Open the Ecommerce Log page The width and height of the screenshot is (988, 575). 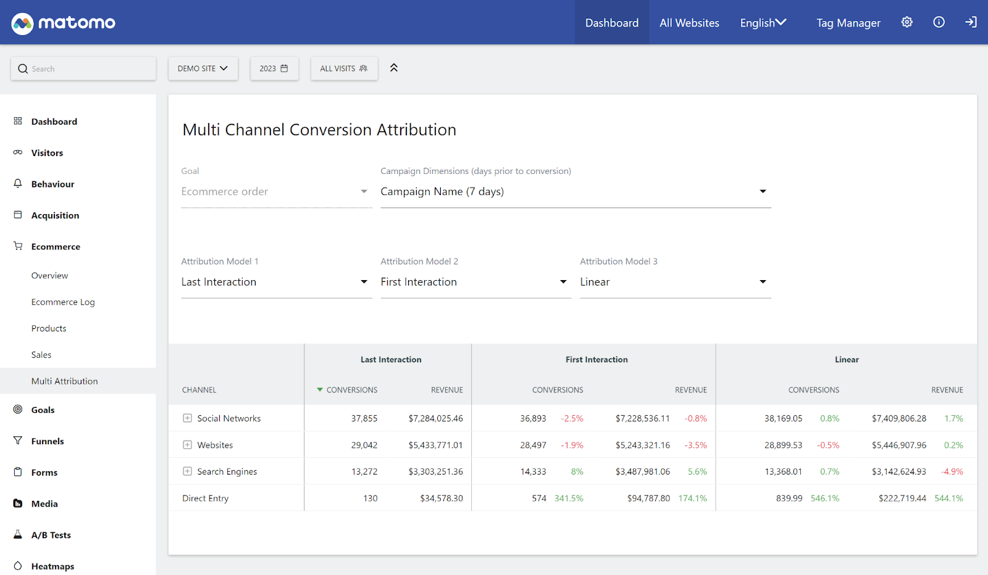[63, 302]
